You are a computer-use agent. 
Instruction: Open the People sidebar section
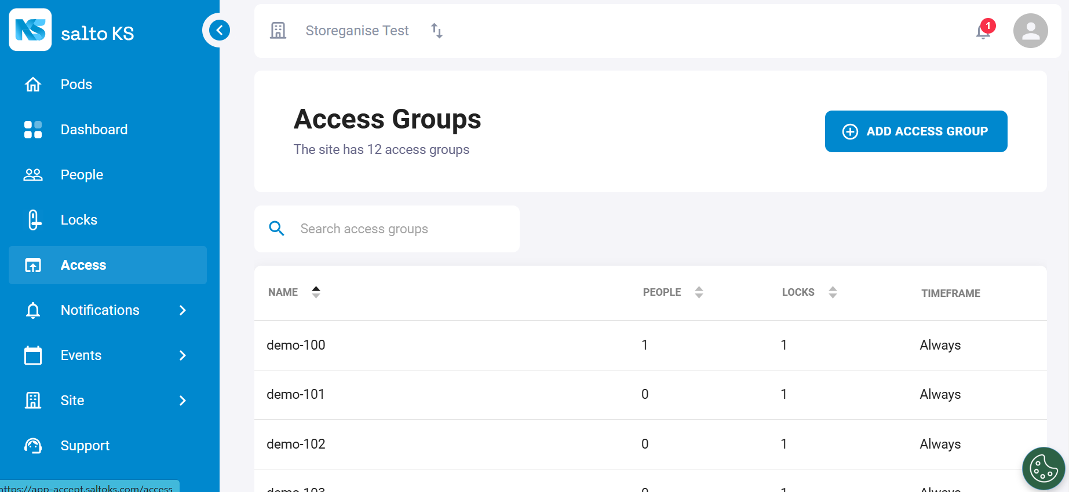click(82, 175)
